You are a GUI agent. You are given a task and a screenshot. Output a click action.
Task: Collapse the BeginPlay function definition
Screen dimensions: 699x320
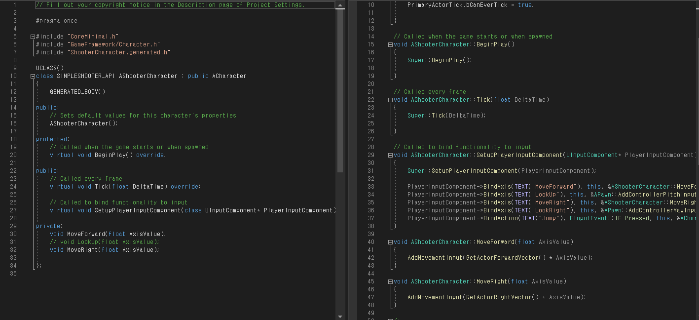click(390, 44)
